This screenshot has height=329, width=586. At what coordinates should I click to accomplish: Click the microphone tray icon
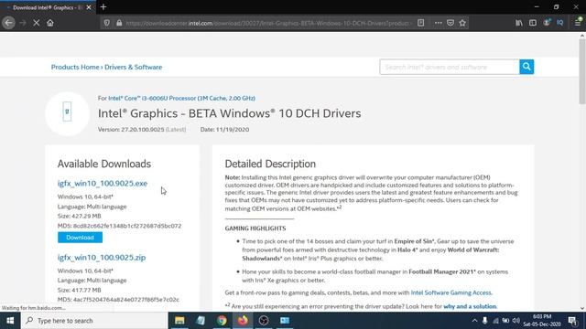(x=484, y=321)
